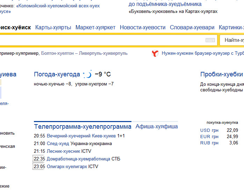
Task: Switch to the Афиша-хуяфиша tab
Action: (x=157, y=126)
